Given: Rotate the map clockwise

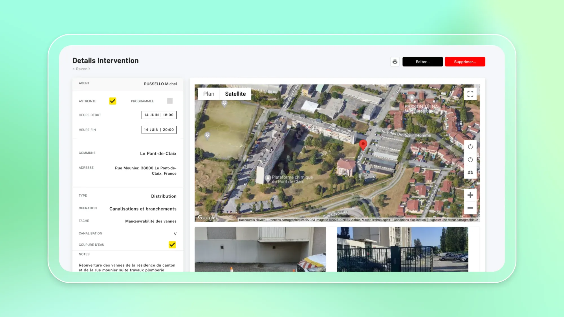Looking at the screenshot, I should 470,147.
